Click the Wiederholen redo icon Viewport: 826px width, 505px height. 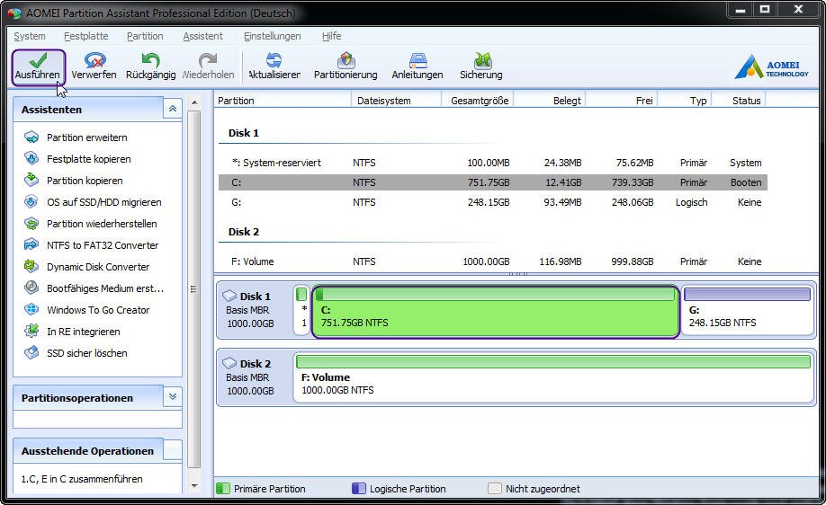coord(208,60)
